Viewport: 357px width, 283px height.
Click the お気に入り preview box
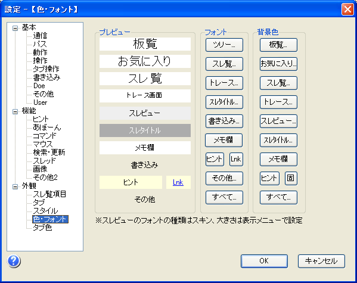(x=145, y=61)
